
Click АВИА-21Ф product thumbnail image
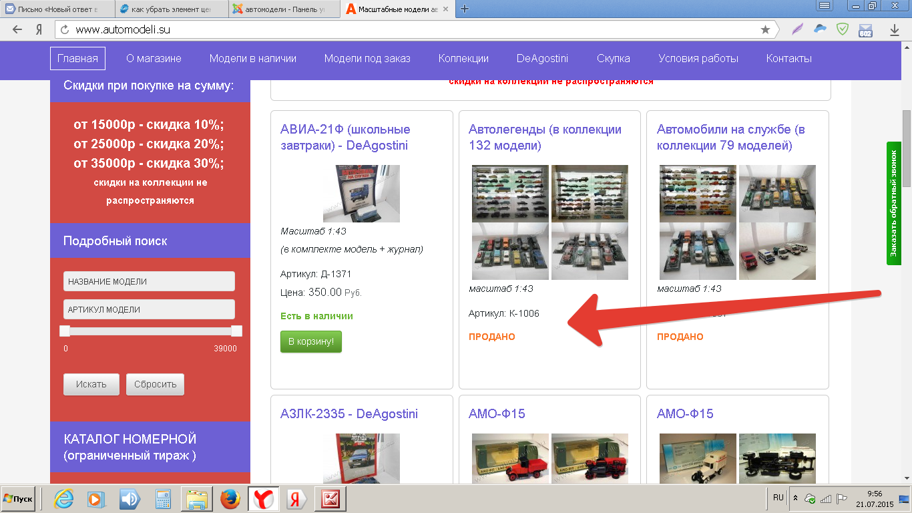tap(361, 194)
